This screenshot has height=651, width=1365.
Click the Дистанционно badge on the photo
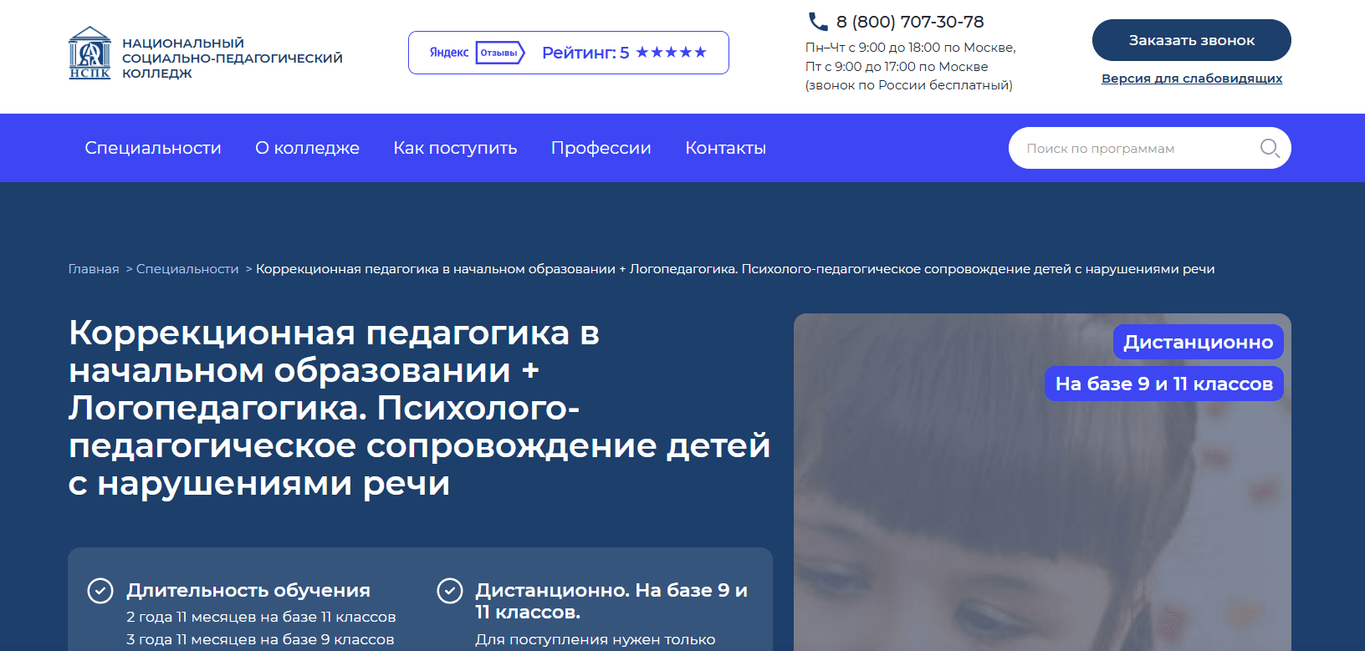(1198, 342)
